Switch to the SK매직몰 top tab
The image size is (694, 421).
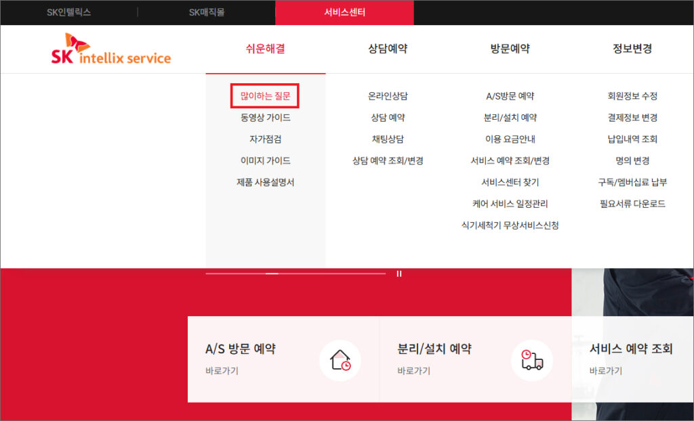[206, 12]
